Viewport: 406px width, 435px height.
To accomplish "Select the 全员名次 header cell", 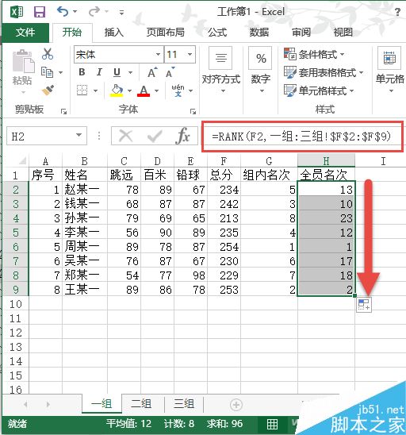I will [326, 175].
